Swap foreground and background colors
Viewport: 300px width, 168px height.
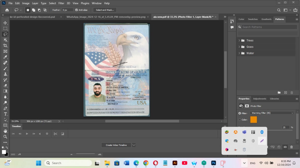[7, 148]
